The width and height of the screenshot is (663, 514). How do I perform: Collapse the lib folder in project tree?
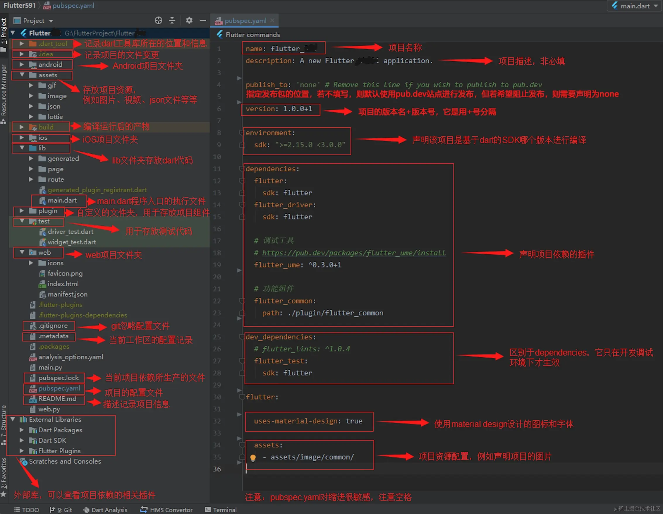[22, 148]
